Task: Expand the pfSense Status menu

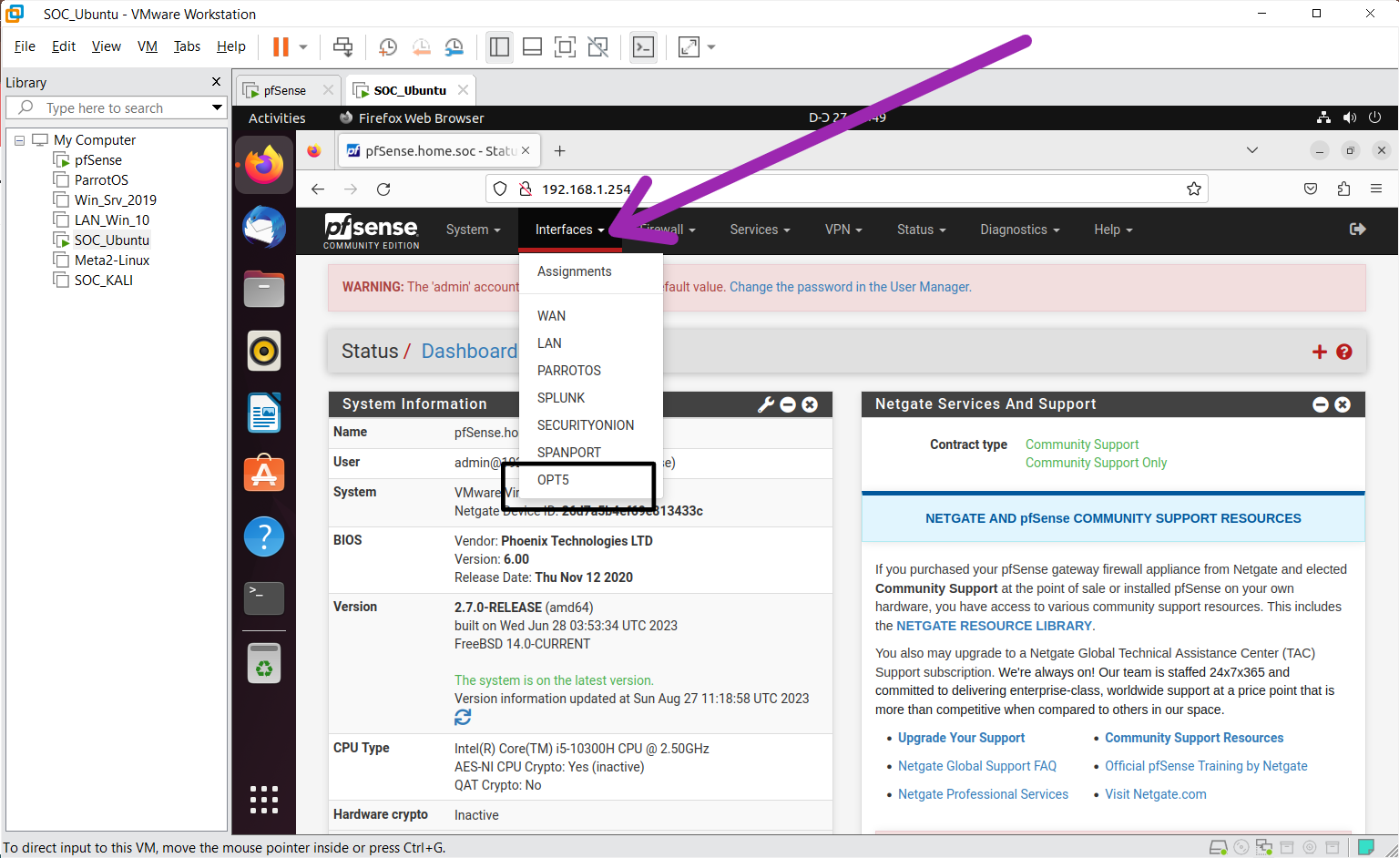Action: pos(922,230)
